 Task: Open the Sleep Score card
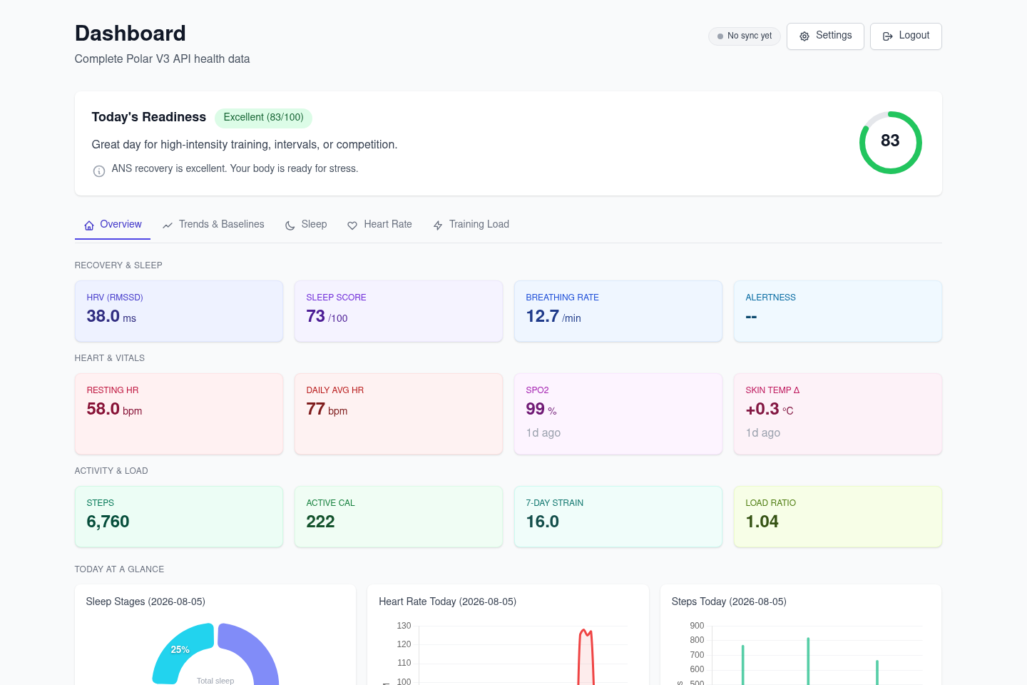click(x=399, y=311)
